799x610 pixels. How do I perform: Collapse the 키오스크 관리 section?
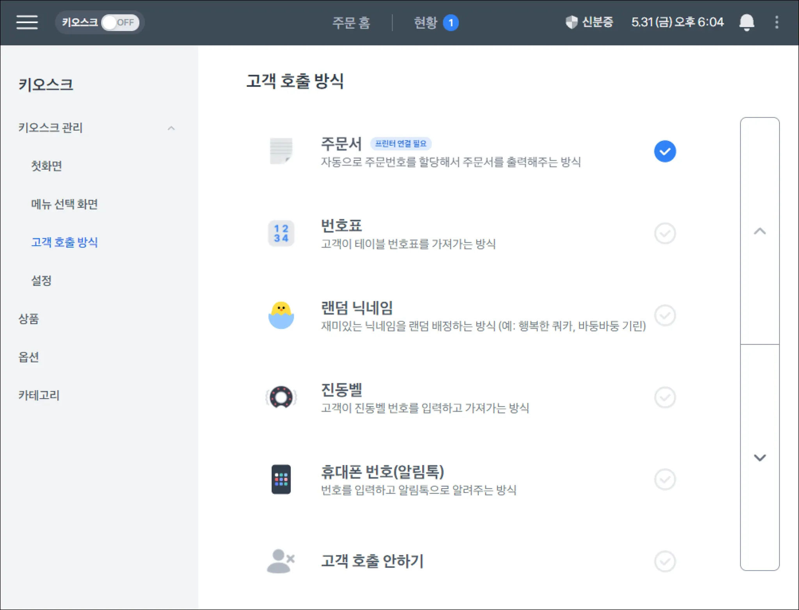[171, 128]
